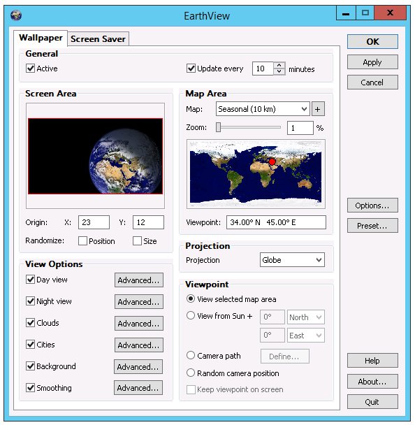This screenshot has height=425, width=415.
Task: Disable the Cities checkbox
Action: [30, 344]
